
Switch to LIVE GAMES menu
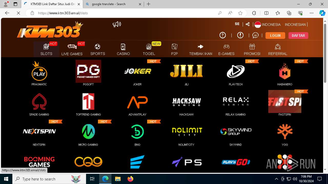[x=72, y=49]
